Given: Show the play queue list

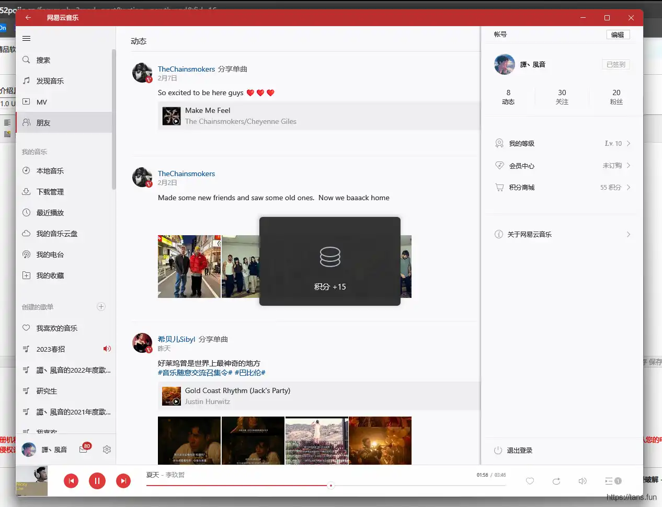Looking at the screenshot, I should 613,481.
